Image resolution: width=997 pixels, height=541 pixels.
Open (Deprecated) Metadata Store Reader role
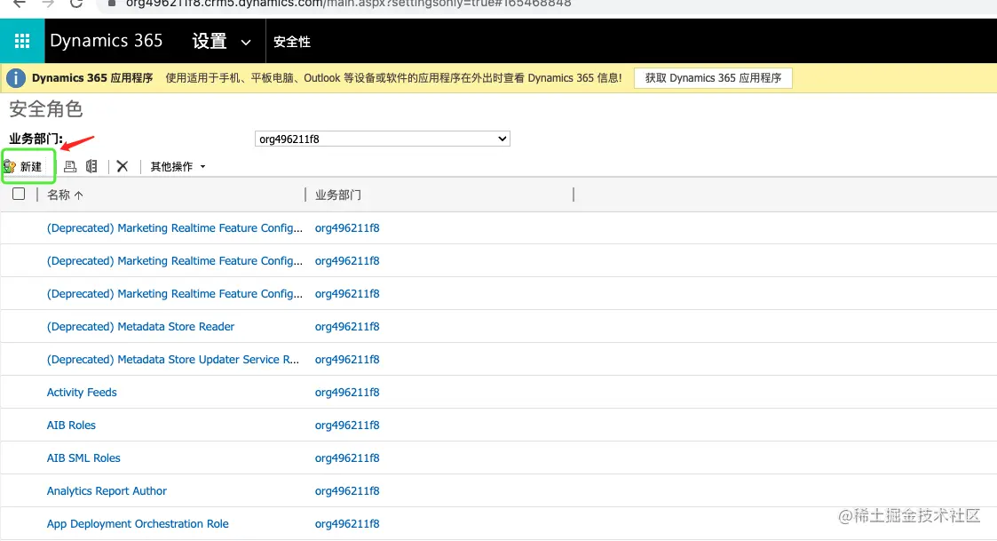(x=140, y=327)
